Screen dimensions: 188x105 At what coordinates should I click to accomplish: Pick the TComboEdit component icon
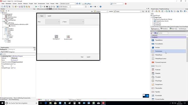click(153, 96)
